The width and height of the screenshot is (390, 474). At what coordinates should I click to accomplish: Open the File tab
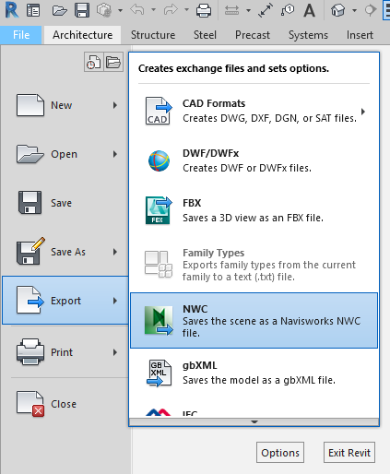coord(21,35)
